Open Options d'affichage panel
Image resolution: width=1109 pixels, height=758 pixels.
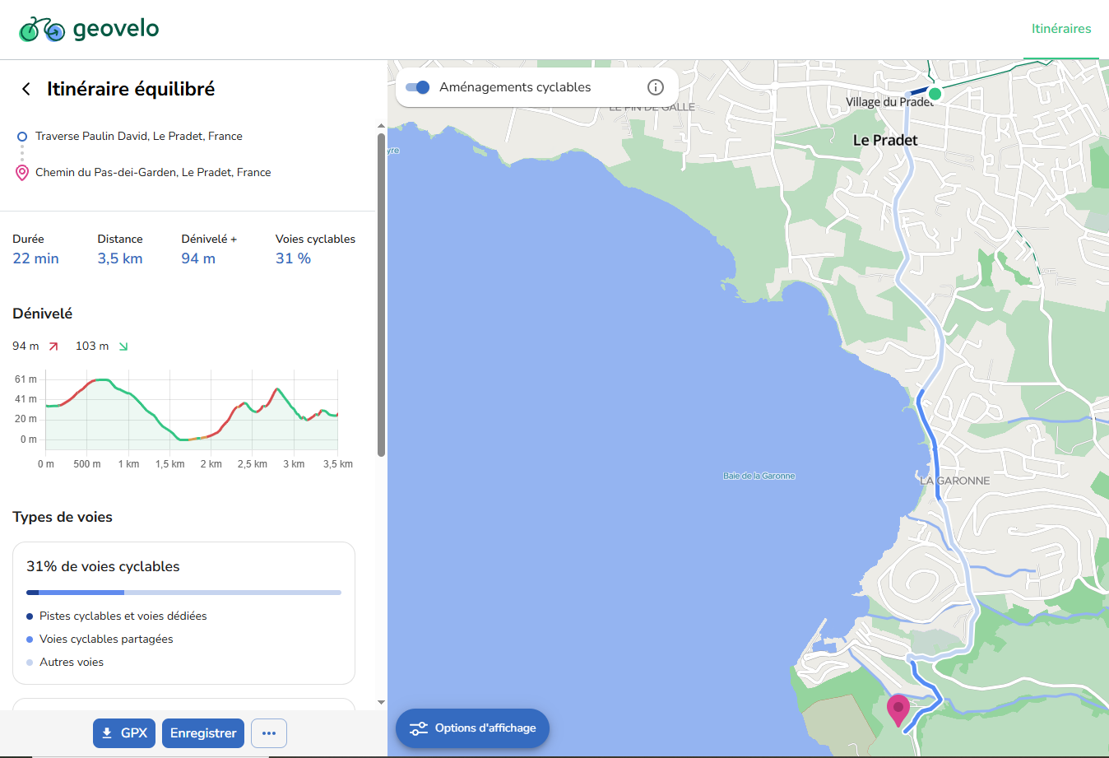[472, 728]
